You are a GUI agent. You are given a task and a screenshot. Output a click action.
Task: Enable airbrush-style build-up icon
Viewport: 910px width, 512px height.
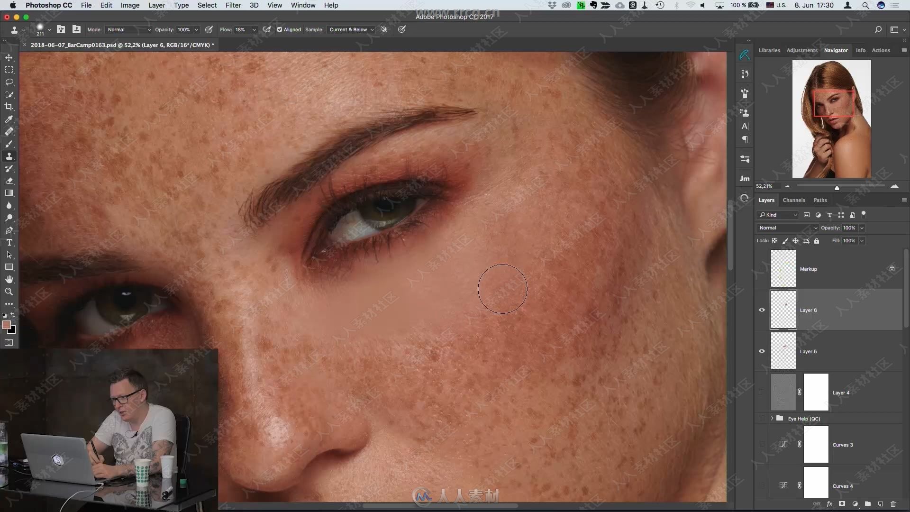pos(267,29)
